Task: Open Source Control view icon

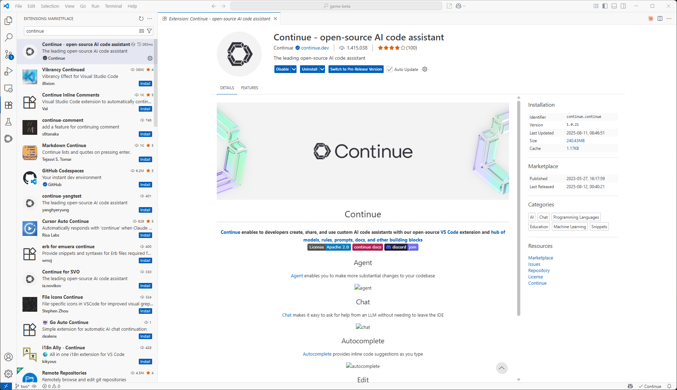Action: point(8,54)
